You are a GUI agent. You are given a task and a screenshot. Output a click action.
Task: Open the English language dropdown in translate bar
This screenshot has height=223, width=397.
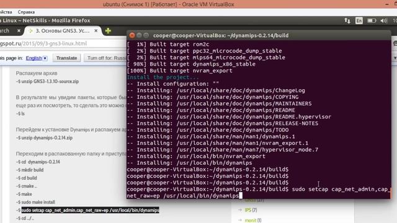point(37,58)
